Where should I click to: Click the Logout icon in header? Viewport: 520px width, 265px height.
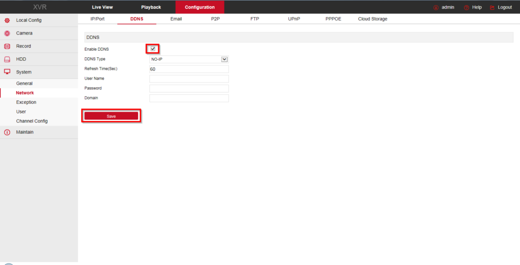tap(492, 8)
